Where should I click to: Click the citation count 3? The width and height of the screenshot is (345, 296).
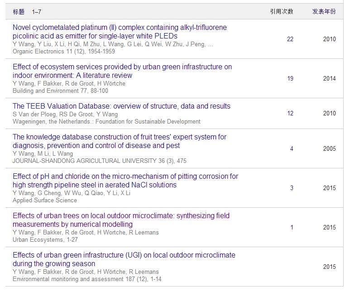(x=292, y=188)
